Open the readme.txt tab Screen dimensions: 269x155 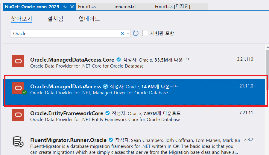point(125,7)
